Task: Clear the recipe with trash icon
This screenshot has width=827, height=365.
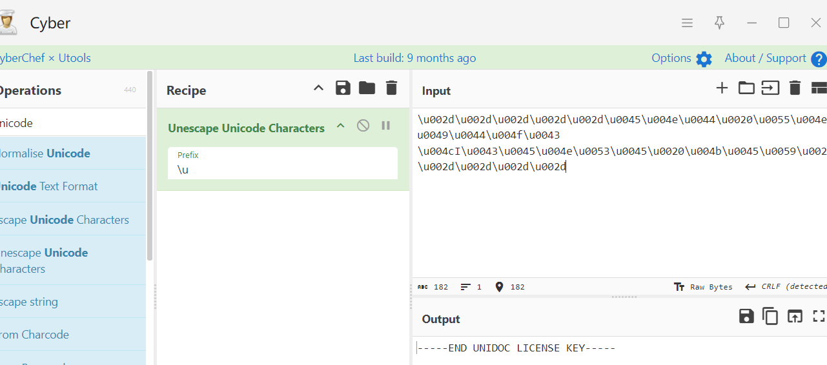Action: [391, 88]
